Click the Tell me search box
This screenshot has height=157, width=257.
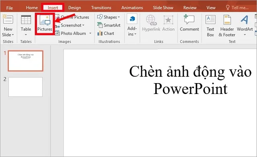tap(237, 8)
